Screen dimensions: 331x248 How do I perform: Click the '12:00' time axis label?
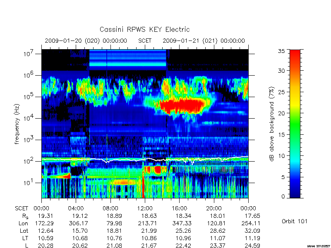(x=145, y=208)
